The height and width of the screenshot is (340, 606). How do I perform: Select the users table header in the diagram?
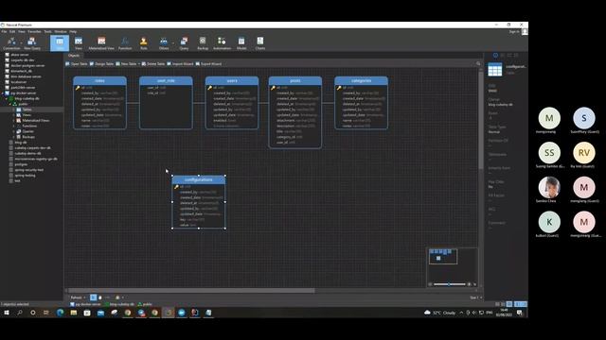coord(232,80)
